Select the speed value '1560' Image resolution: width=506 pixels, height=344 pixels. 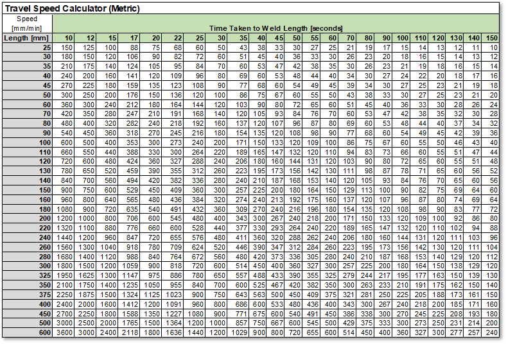coord(65,247)
